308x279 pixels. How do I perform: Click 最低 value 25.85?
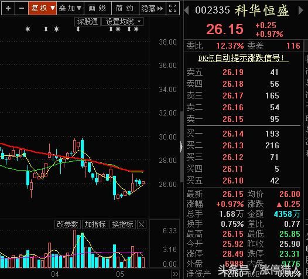coord(290,234)
